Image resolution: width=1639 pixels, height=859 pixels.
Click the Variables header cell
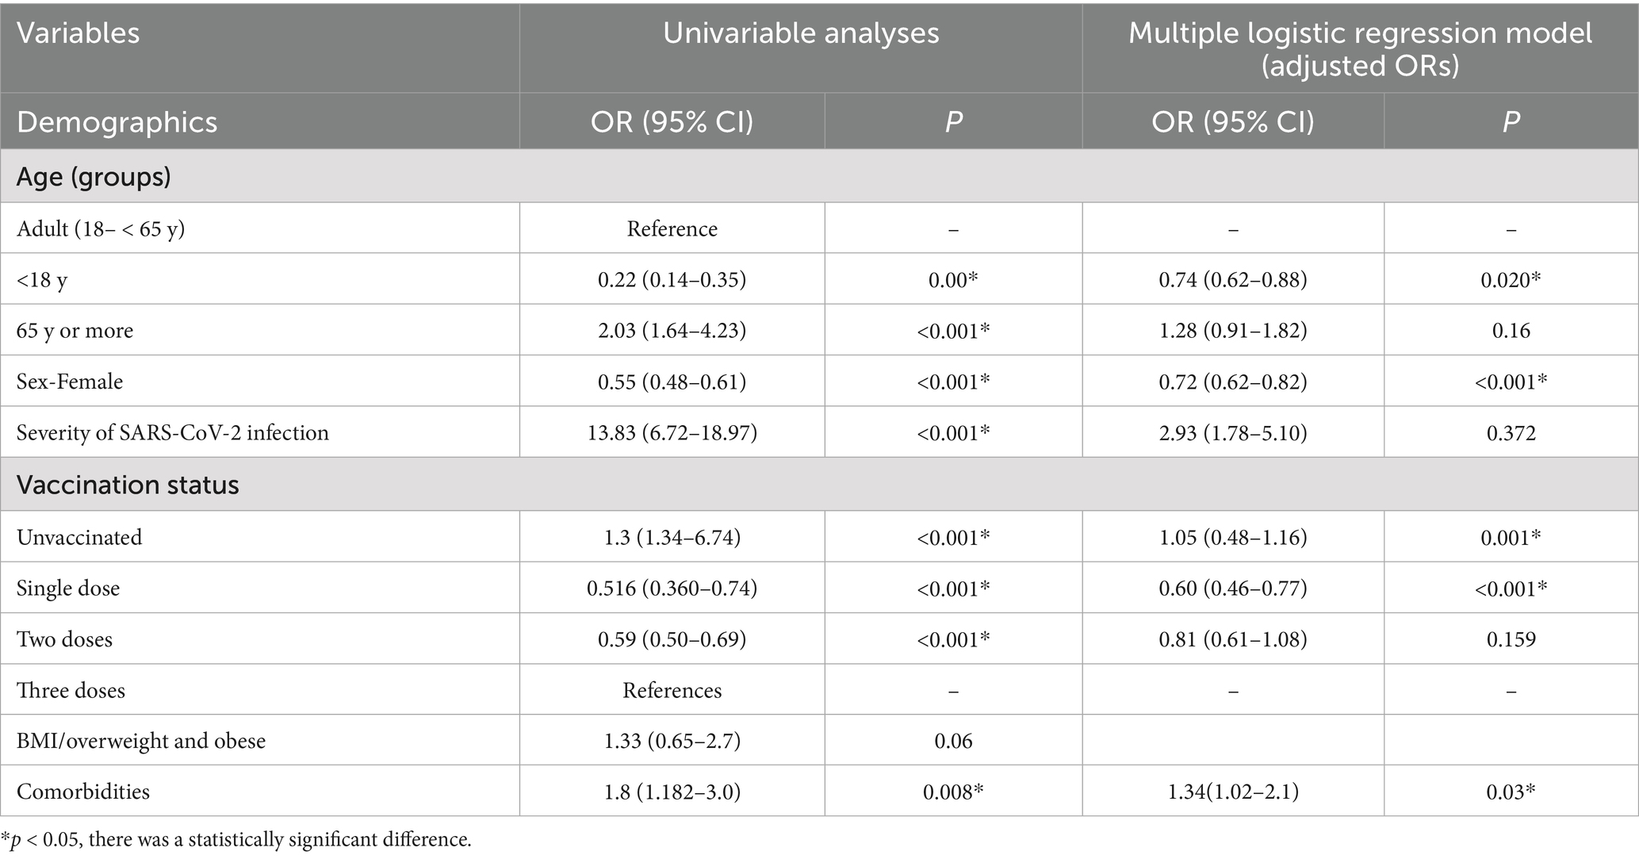pos(78,33)
